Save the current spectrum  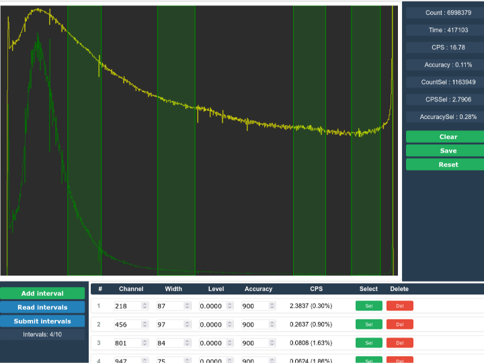(x=444, y=151)
